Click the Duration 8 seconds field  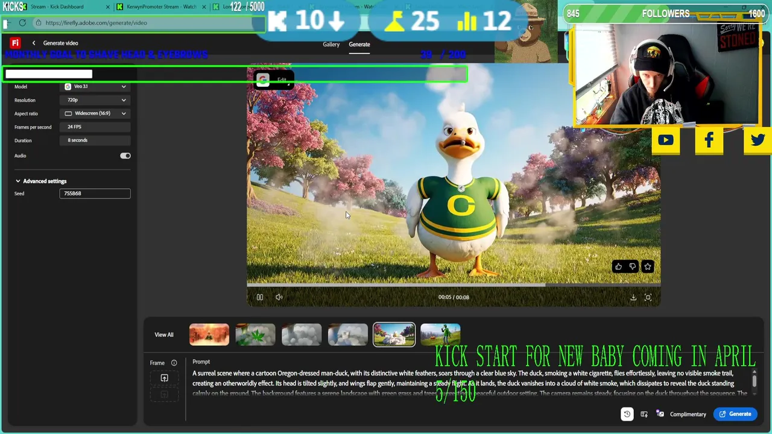click(95, 140)
